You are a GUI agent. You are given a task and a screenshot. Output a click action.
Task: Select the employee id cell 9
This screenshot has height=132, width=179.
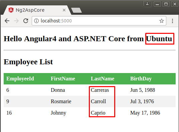pyautogui.click(x=8, y=102)
